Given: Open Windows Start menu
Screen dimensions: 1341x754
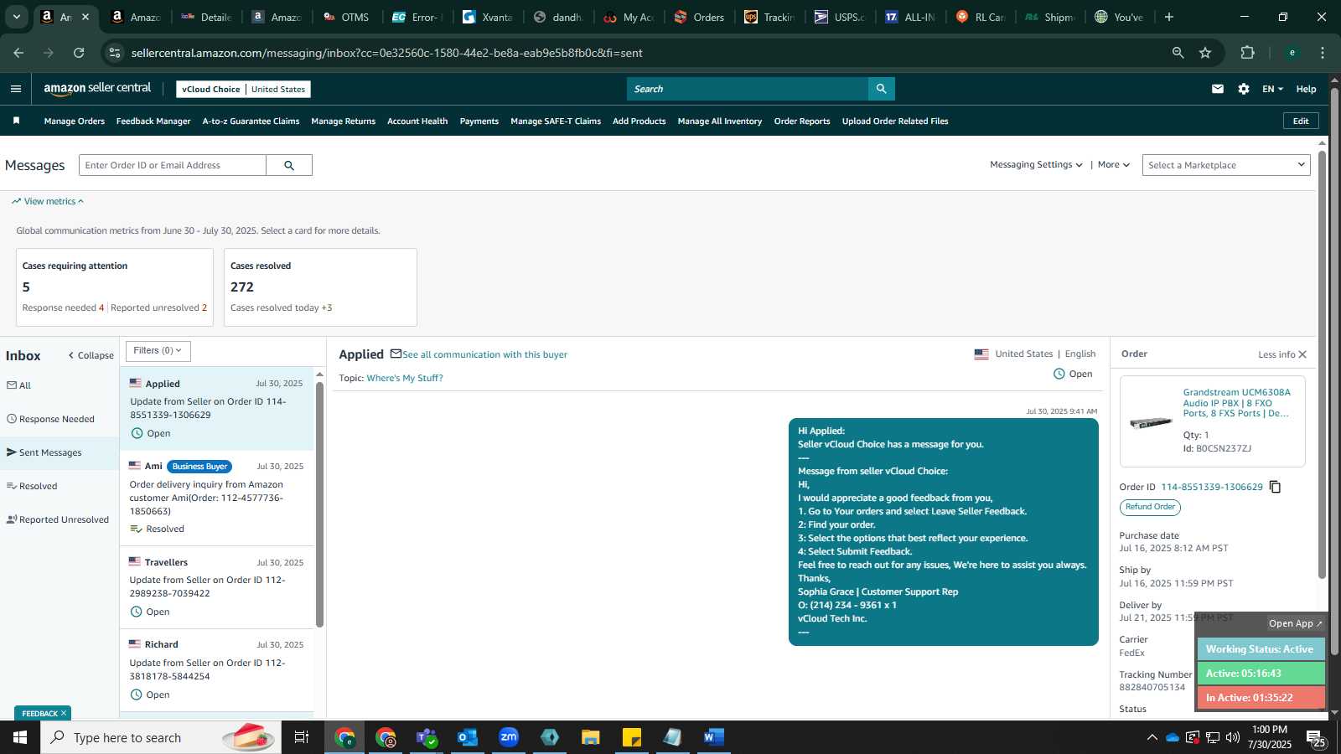Looking at the screenshot, I should (20, 737).
